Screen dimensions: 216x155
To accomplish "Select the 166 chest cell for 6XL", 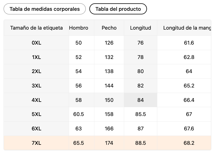I will (x=109, y=129).
